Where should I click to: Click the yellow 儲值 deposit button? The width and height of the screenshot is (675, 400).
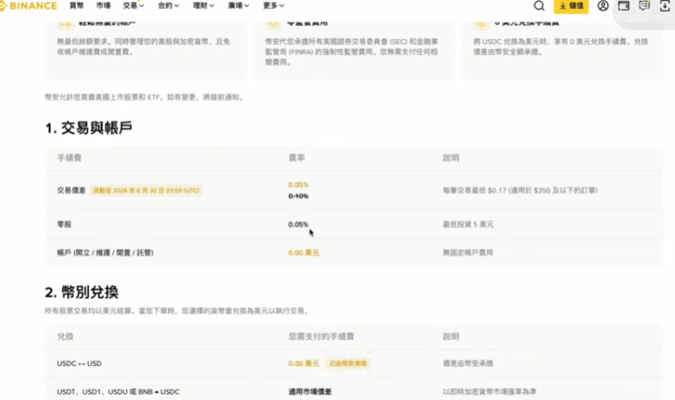(x=571, y=6)
